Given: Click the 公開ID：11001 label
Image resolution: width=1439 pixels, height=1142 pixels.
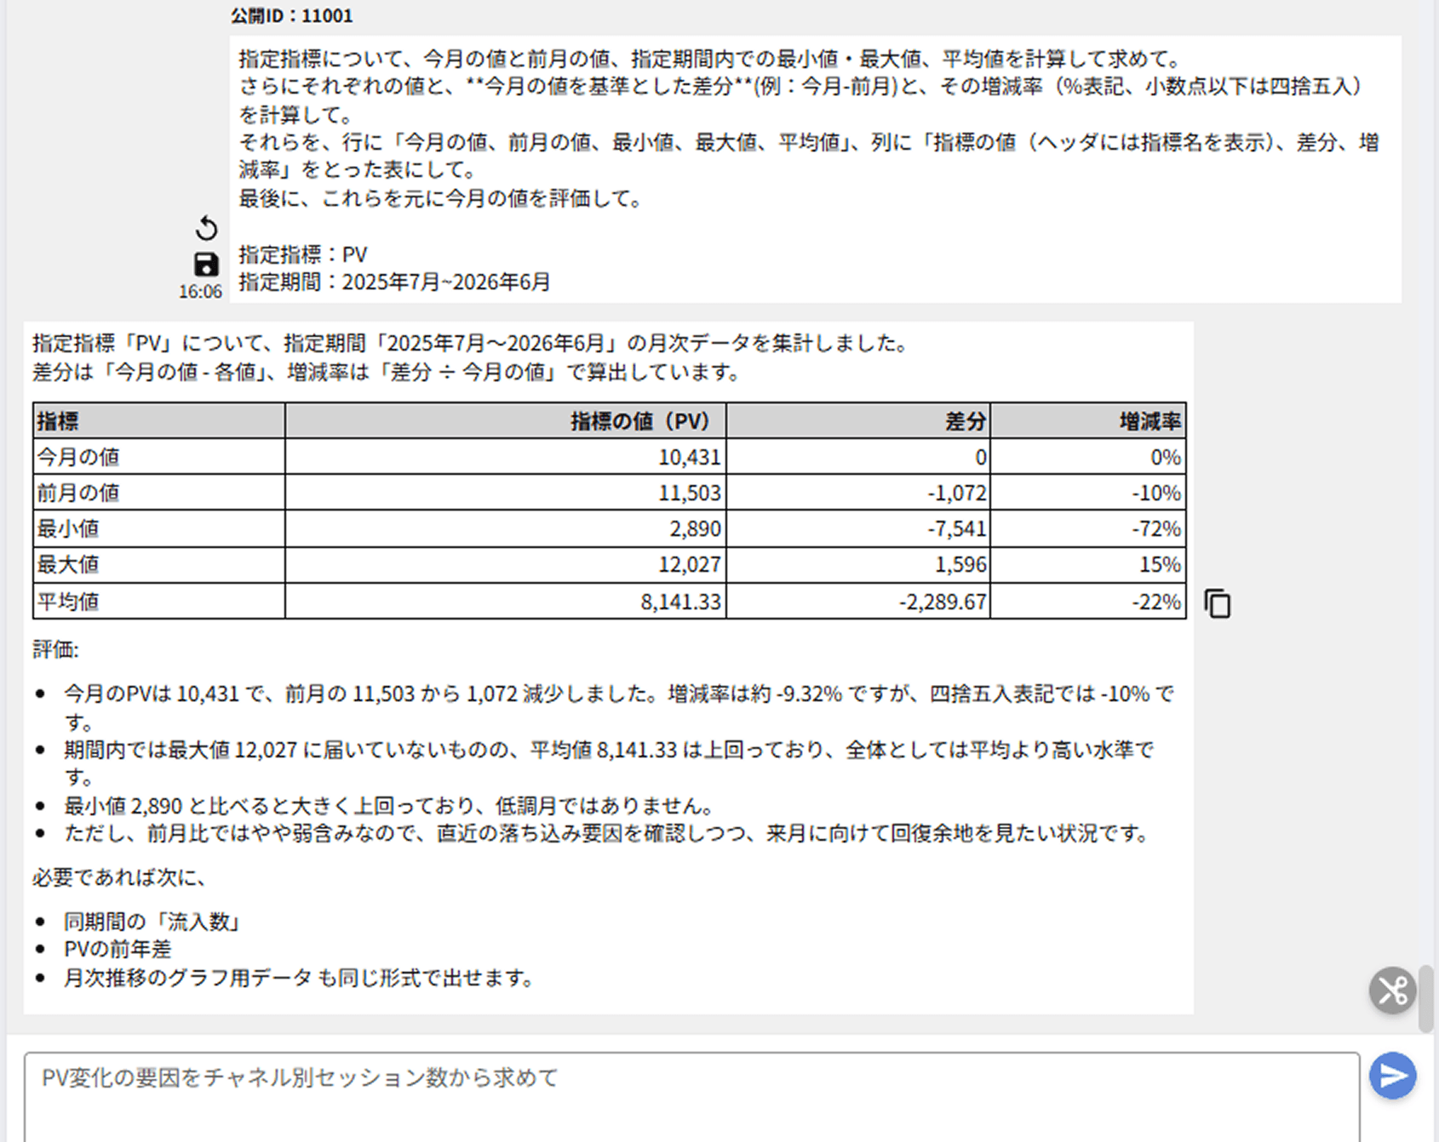Looking at the screenshot, I should coord(291,15).
